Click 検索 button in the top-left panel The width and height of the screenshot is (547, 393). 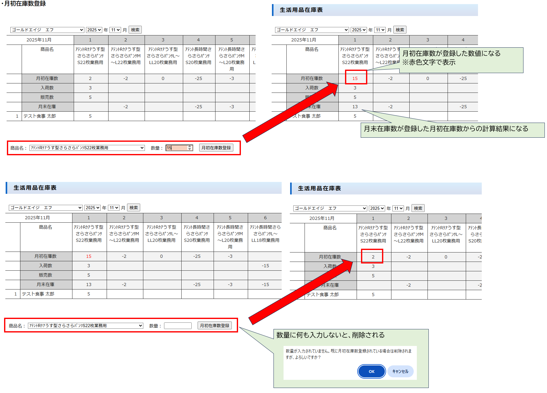pos(135,30)
